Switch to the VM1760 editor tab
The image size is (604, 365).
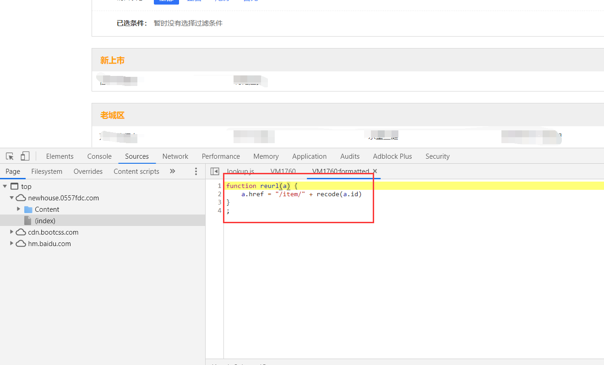click(283, 171)
